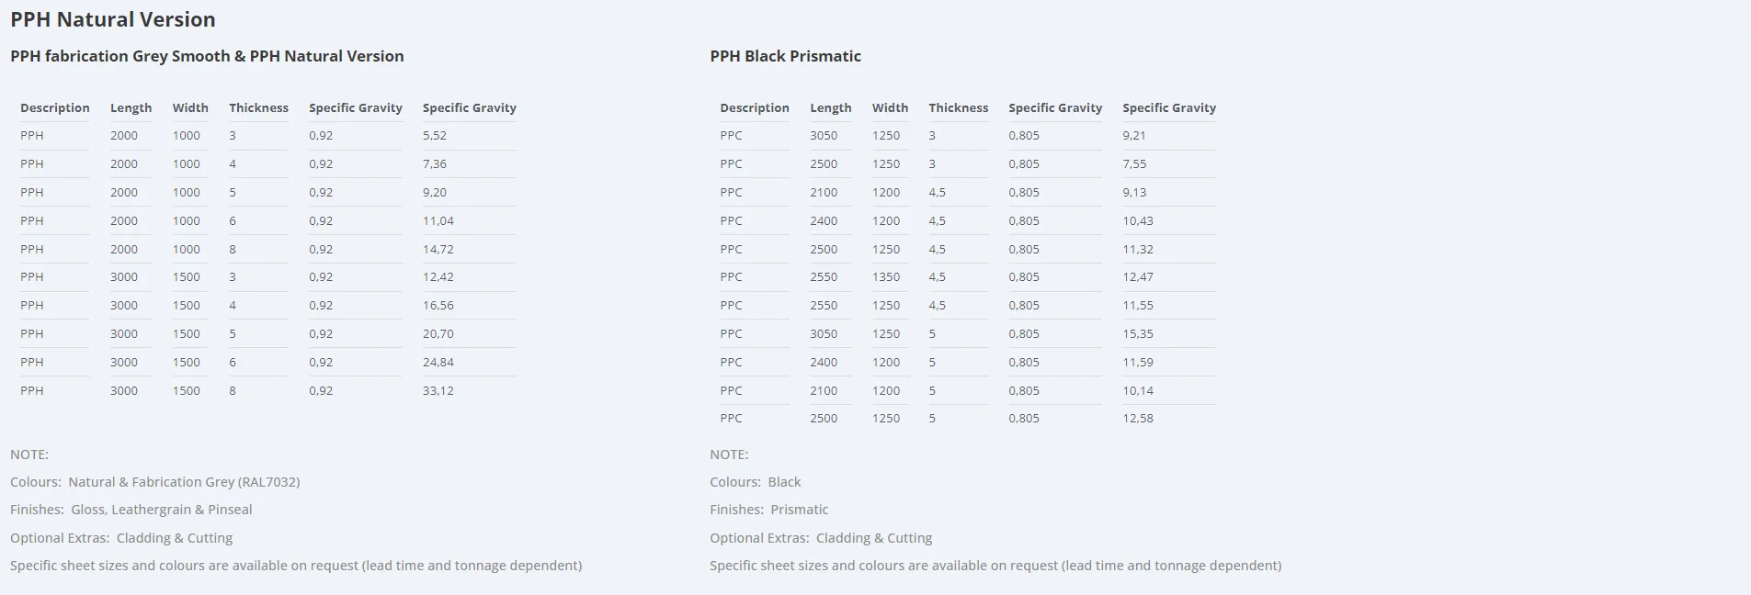Image resolution: width=1751 pixels, height=595 pixels.
Task: Click the Width header in PPH Black Prismatic table
Action: pos(890,107)
